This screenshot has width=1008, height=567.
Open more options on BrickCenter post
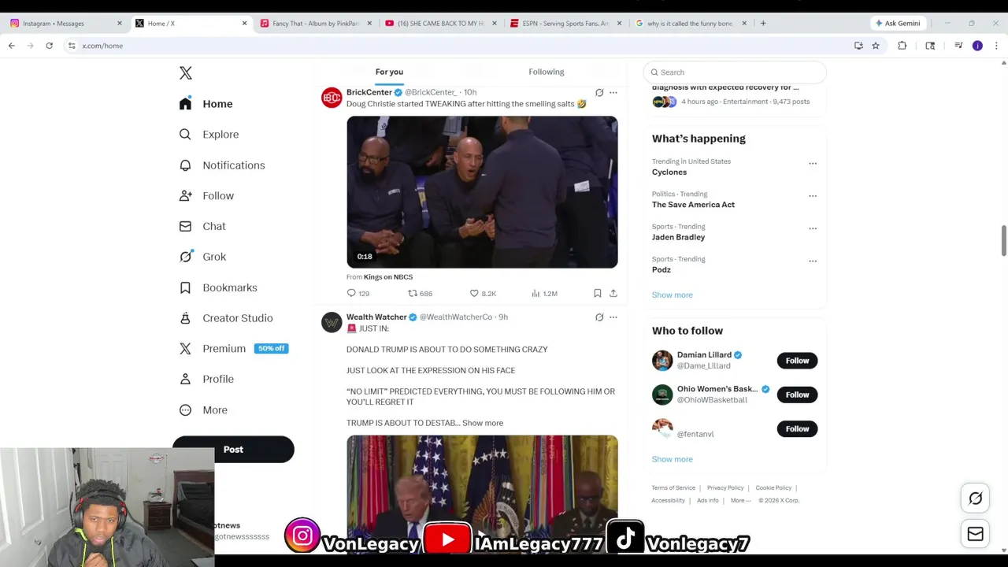[x=613, y=93]
